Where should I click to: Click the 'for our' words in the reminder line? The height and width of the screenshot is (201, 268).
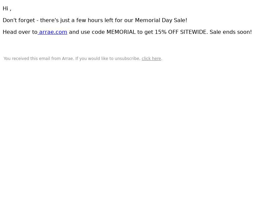click(124, 20)
